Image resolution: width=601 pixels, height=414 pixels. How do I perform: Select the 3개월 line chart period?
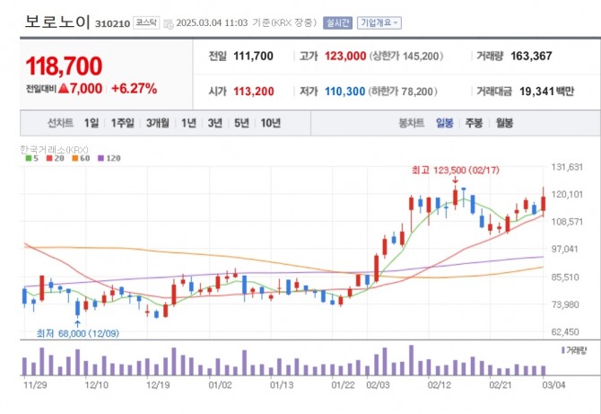158,123
